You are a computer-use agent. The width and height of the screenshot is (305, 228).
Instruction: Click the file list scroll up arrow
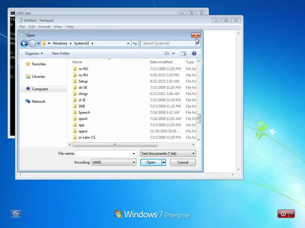pyautogui.click(x=199, y=61)
